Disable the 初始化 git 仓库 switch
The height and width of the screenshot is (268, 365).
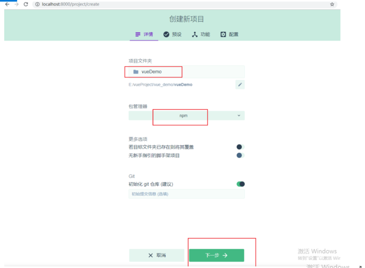240,184
